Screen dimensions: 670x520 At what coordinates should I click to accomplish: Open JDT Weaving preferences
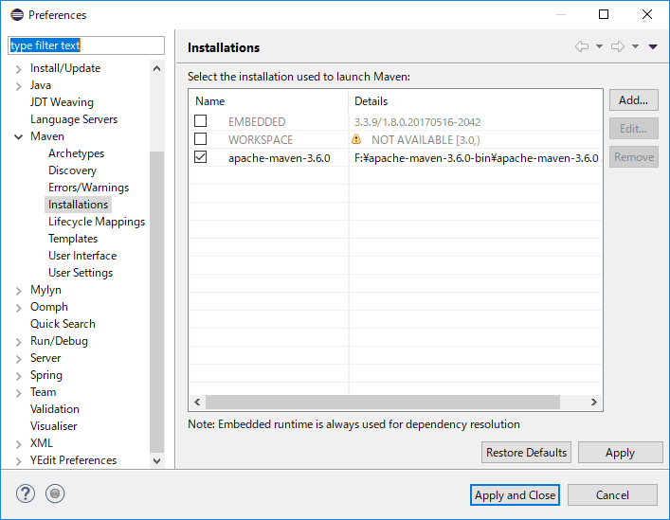coord(62,102)
